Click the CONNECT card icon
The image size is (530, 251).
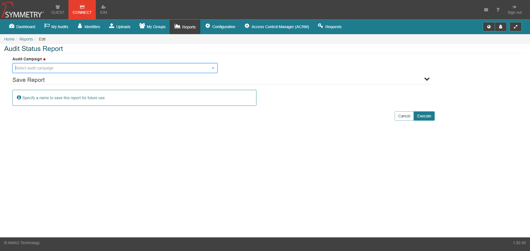[x=82, y=7]
